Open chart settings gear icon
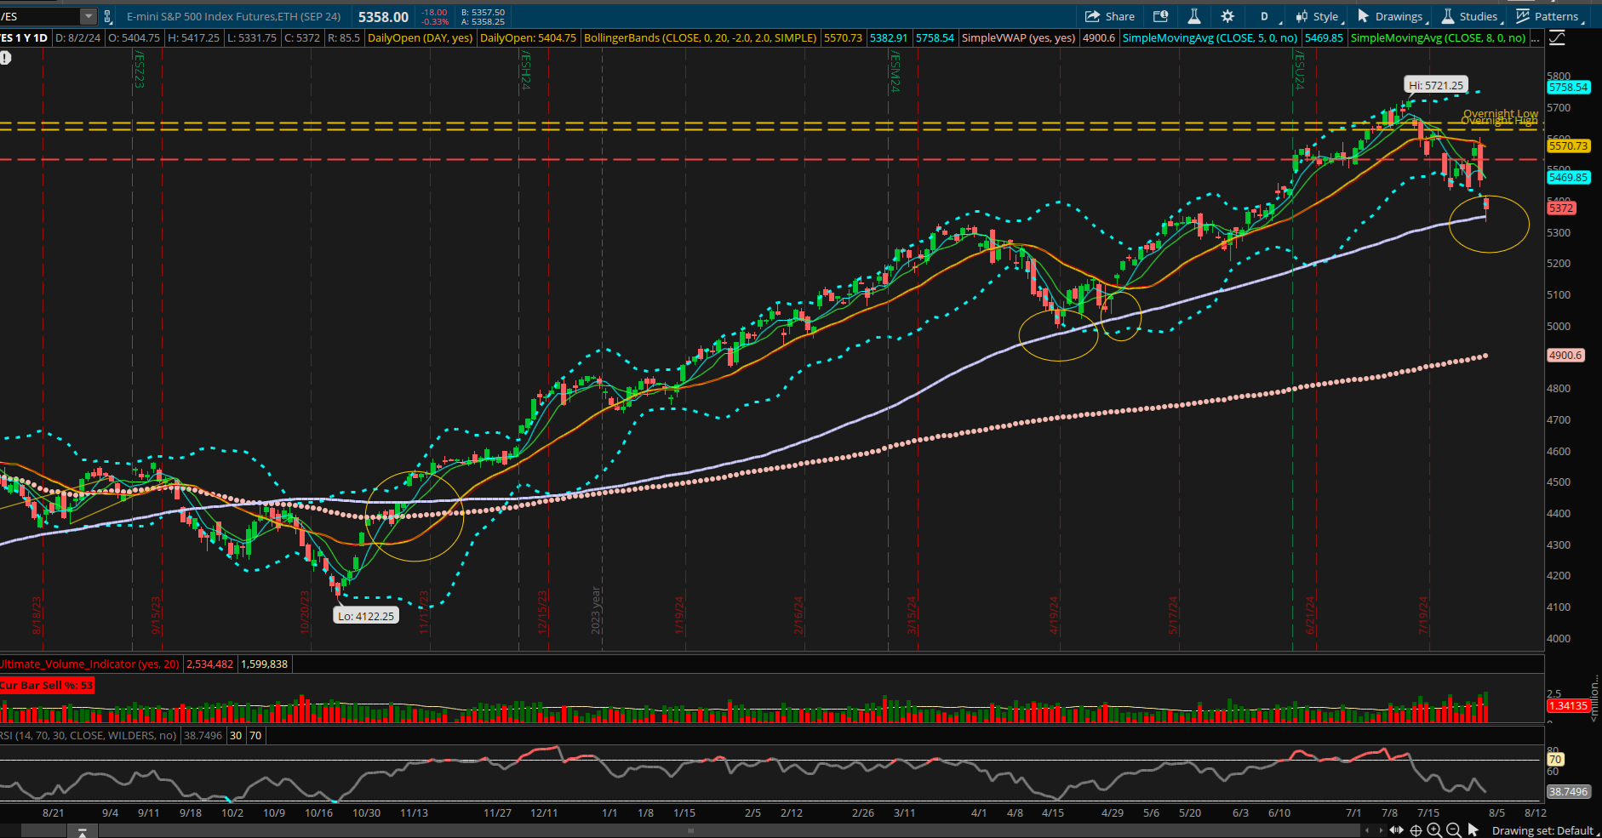1602x838 pixels. (1227, 16)
